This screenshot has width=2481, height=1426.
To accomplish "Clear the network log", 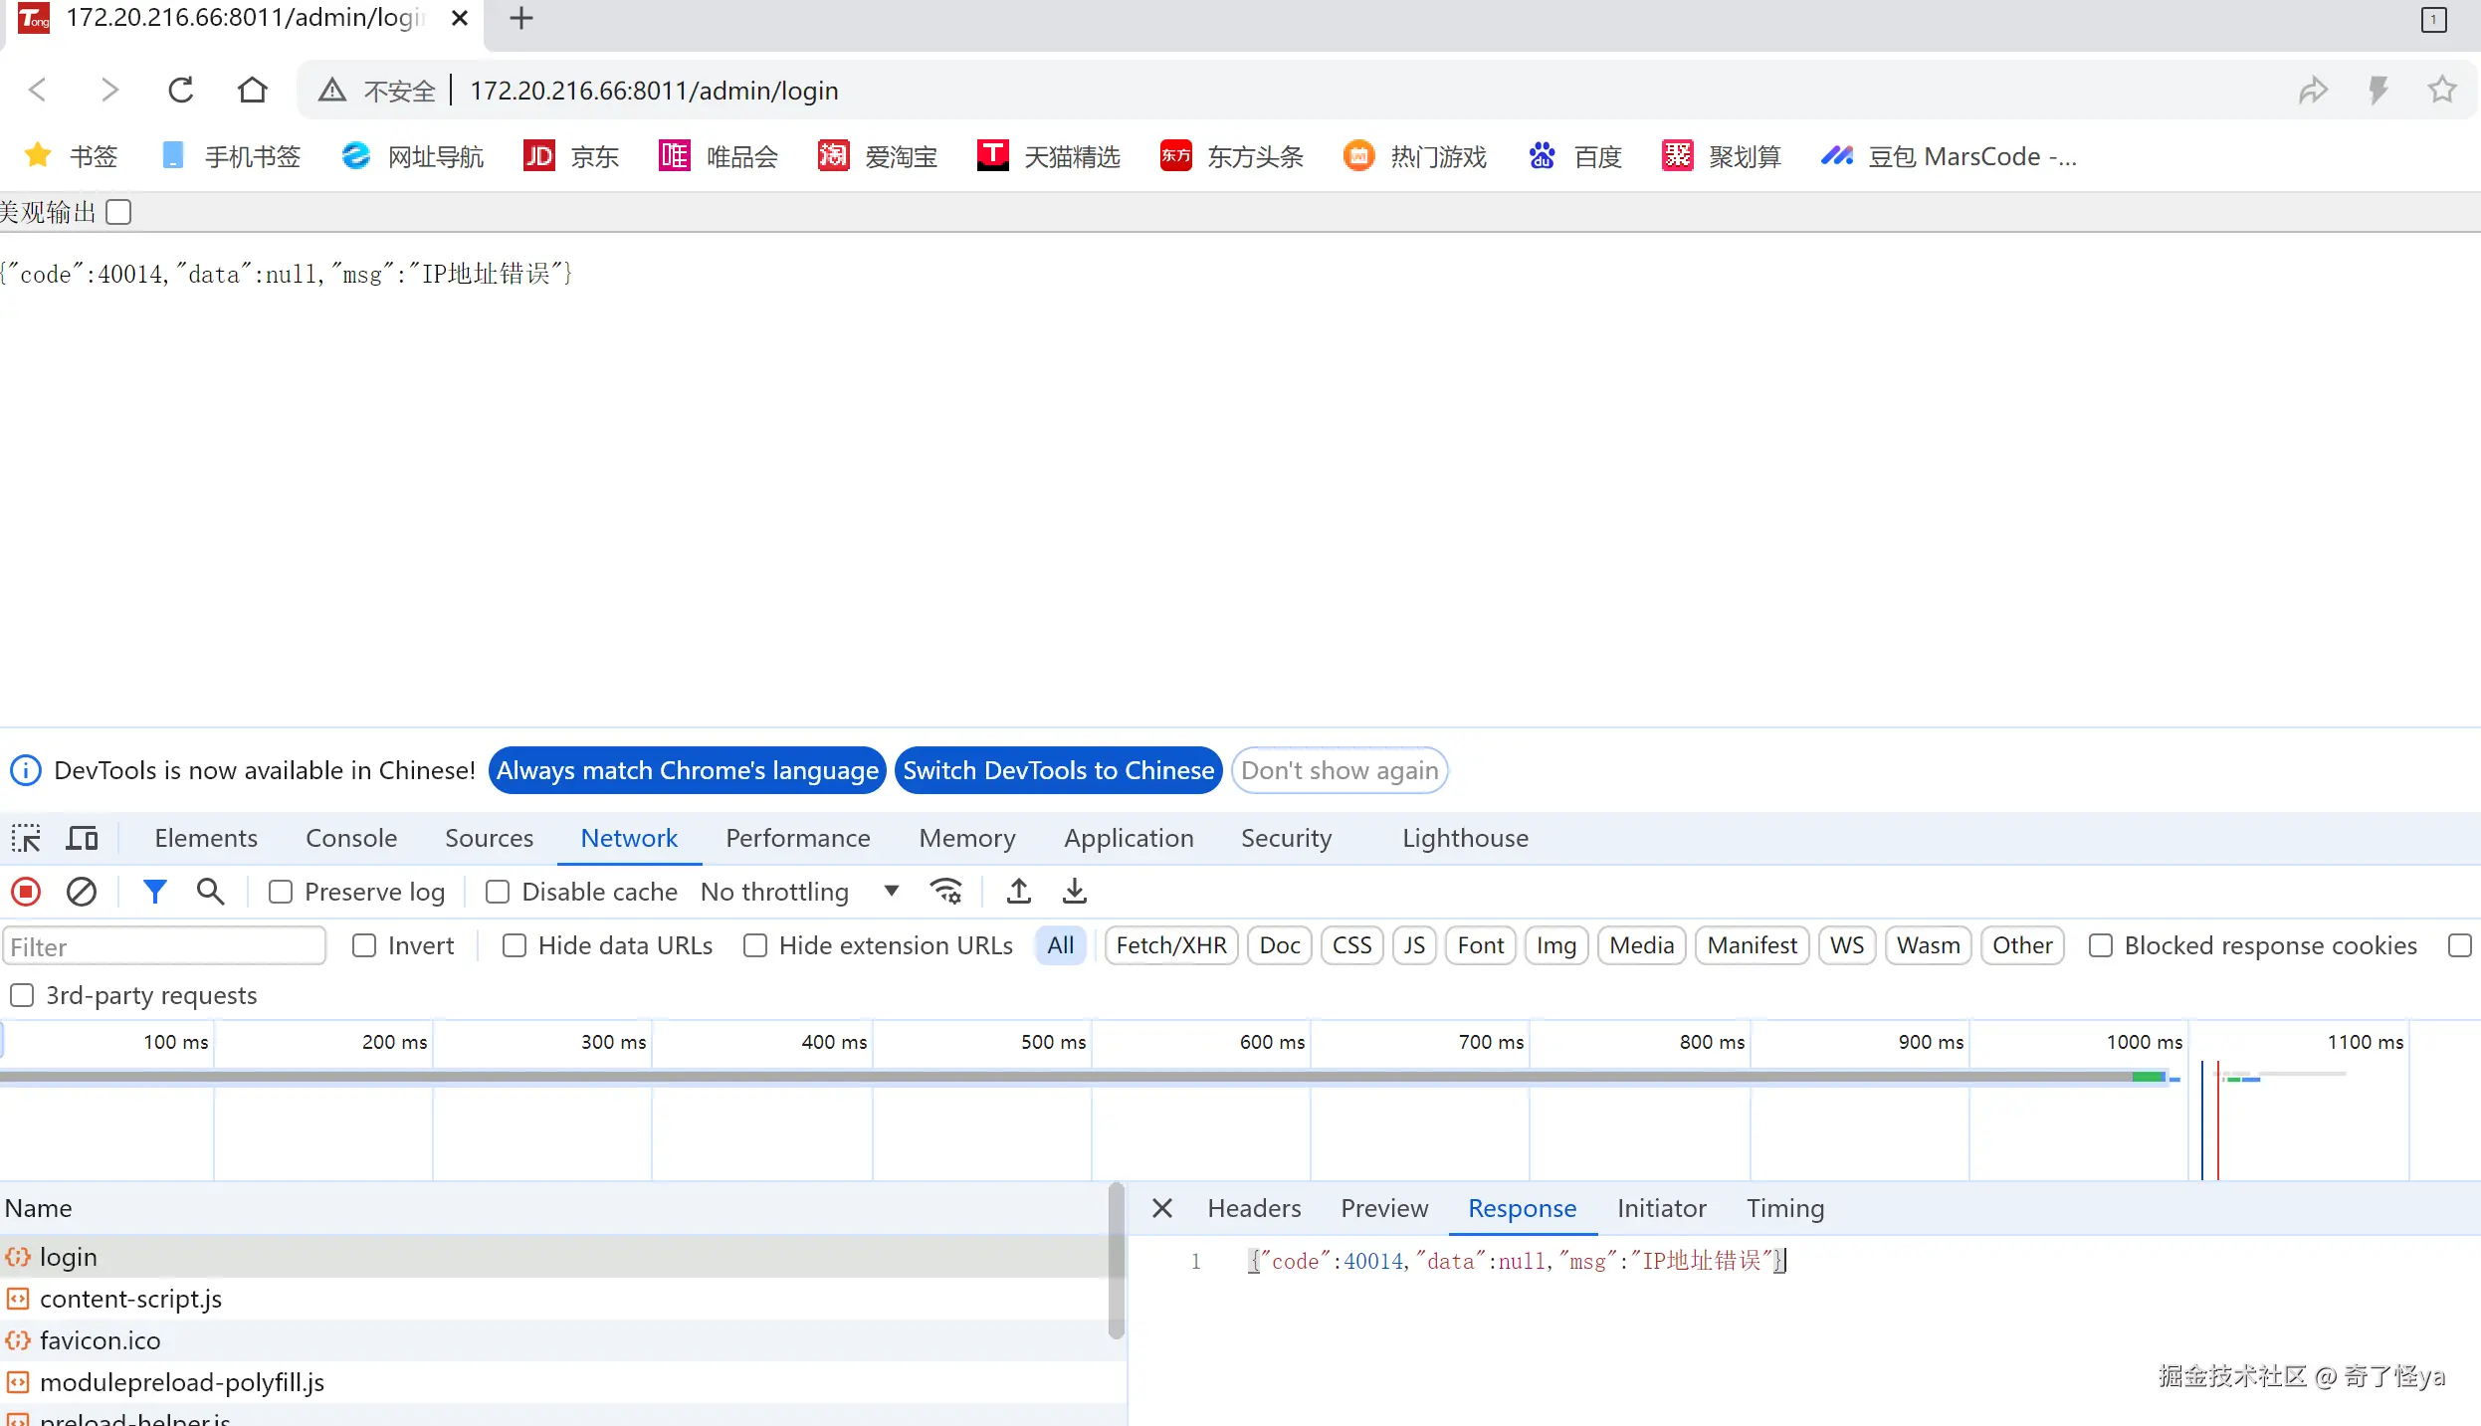I will pos(82,892).
